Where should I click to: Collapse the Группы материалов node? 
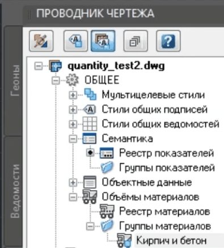click(x=90, y=226)
